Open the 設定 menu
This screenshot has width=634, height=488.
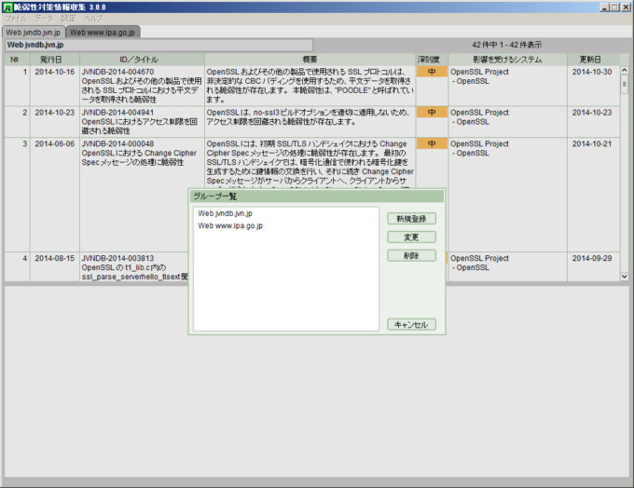tap(68, 18)
